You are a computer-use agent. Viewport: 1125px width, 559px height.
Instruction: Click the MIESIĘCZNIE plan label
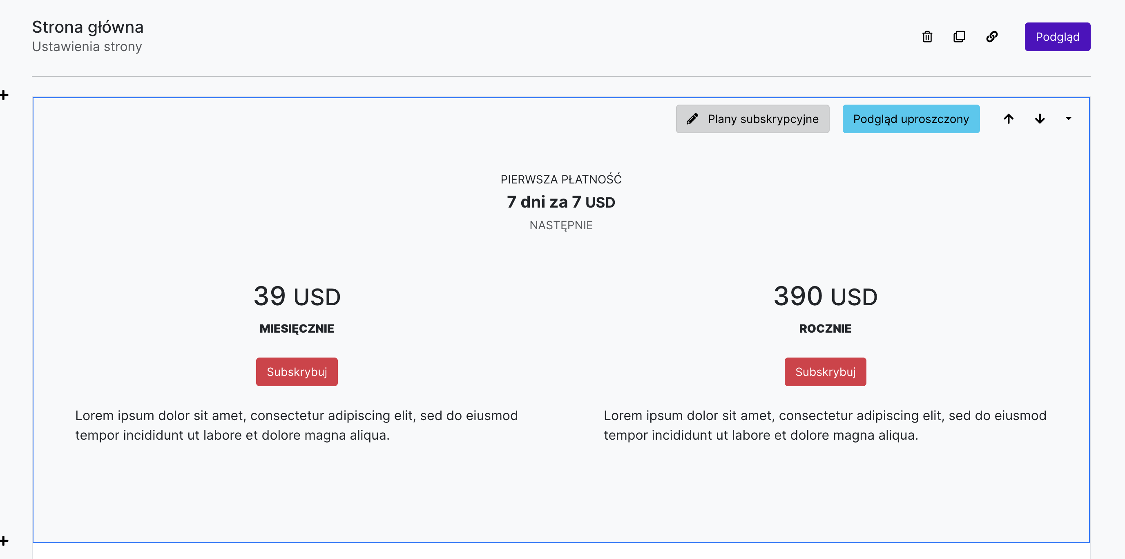pyautogui.click(x=297, y=329)
